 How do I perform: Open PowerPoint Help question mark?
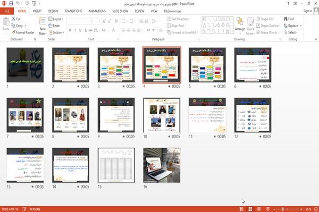288,4
